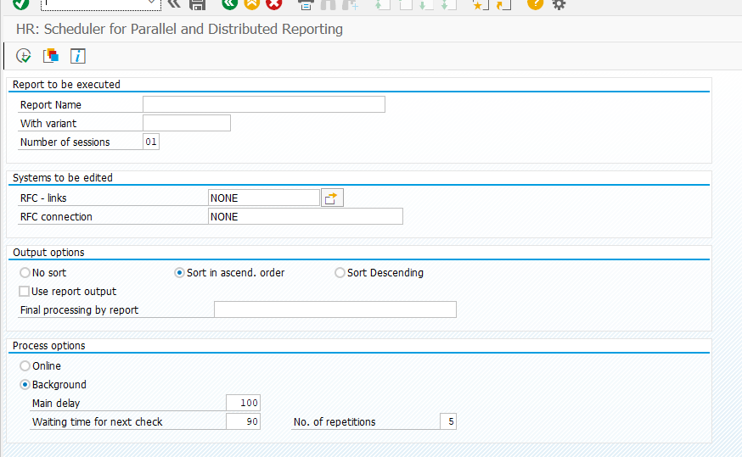Click the yellow Exit icon
This screenshot has height=457, width=742.
click(251, 4)
